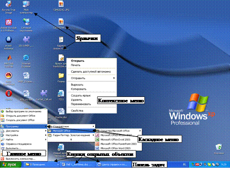Select the Адреса document desktop icon
Screen dimensions: 230x169
click(x=61, y=40)
